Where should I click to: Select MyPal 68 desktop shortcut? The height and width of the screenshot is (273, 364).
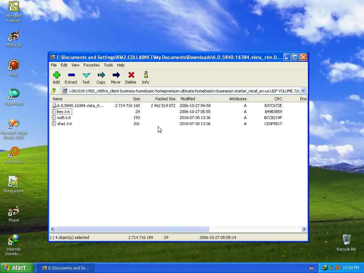click(14, 39)
